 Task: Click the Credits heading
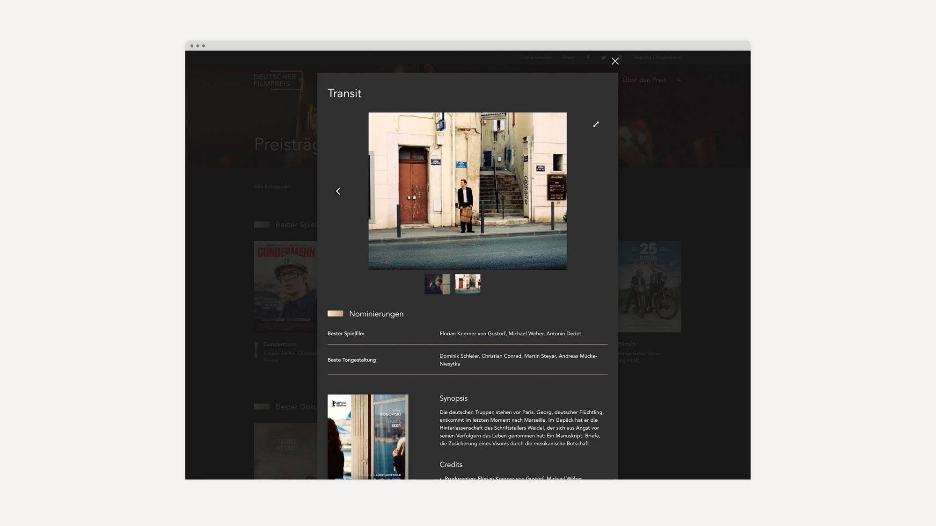click(451, 464)
